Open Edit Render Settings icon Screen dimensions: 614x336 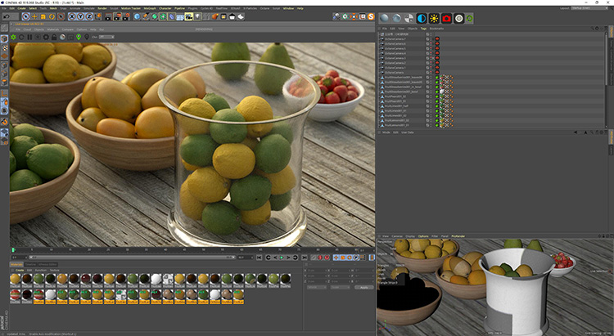coord(126,16)
